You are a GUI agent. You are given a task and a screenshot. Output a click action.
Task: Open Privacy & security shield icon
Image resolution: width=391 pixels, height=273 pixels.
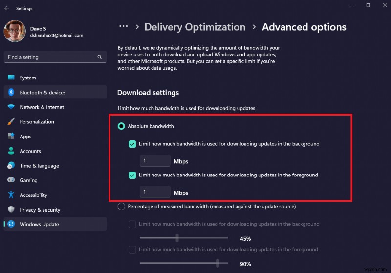(11, 210)
